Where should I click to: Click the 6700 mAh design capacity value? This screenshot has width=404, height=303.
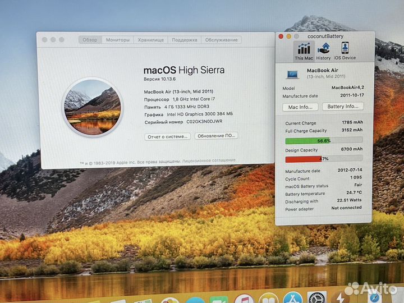352,149
